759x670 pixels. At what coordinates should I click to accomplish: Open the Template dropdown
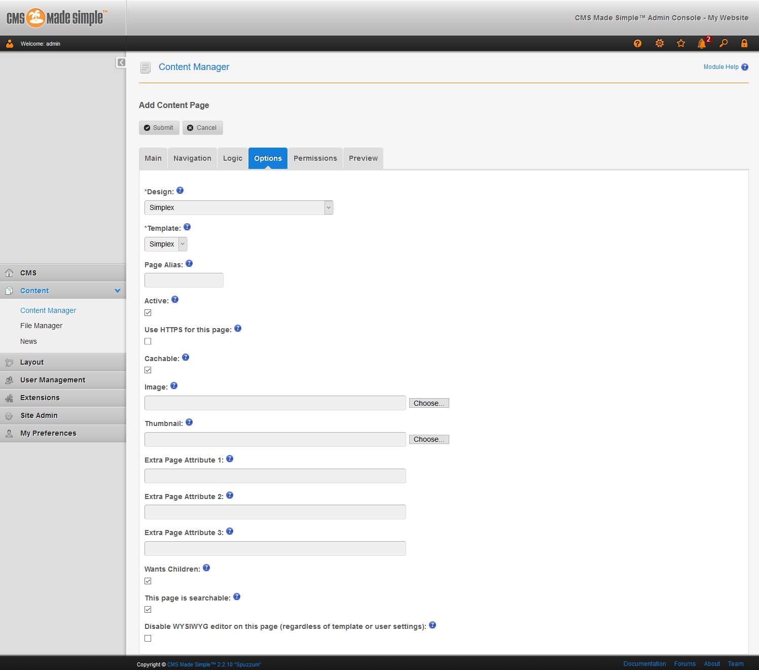tap(166, 244)
